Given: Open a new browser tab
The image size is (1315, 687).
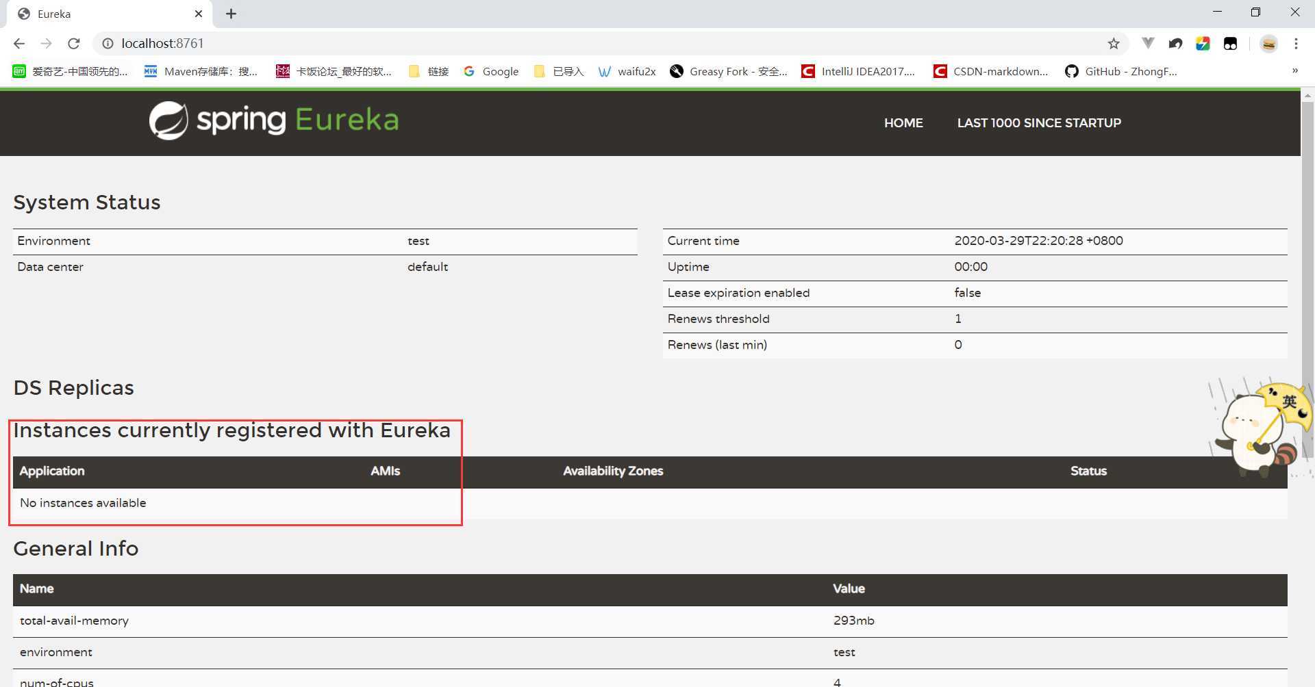Looking at the screenshot, I should (x=231, y=14).
